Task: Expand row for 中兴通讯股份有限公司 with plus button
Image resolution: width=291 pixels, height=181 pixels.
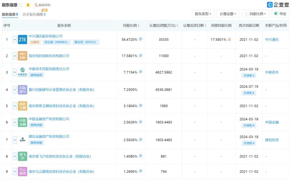Action: [15, 40]
